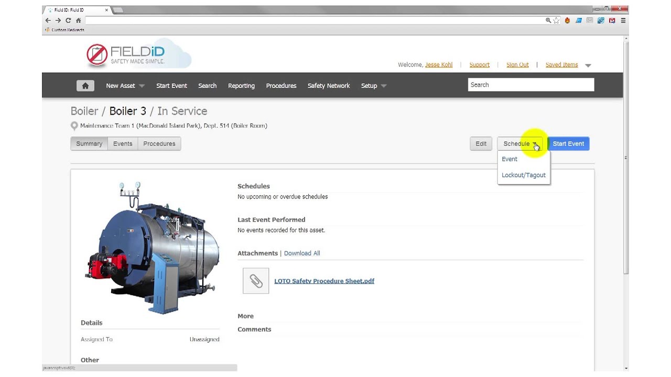
Task: Click the browser address bar
Action: pyautogui.click(x=315, y=20)
